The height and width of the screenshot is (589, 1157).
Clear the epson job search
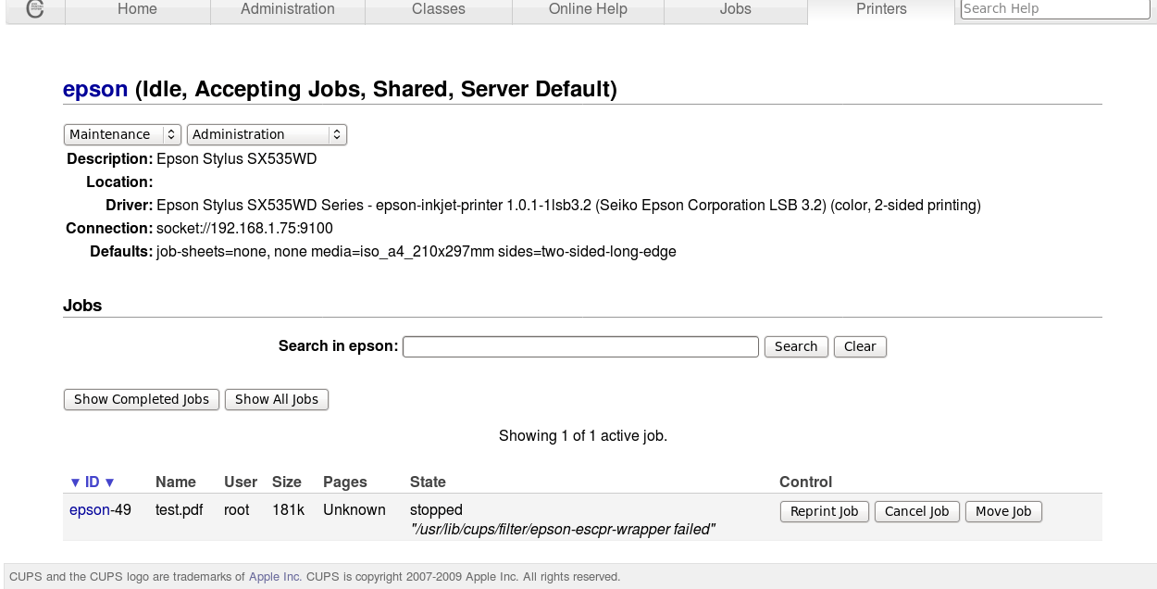(x=859, y=346)
